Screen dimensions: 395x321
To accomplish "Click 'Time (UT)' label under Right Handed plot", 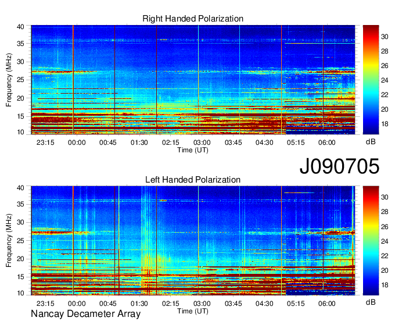I will tap(193, 150).
